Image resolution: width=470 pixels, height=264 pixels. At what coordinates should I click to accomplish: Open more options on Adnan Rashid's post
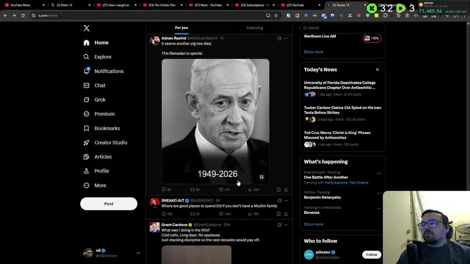286,38
